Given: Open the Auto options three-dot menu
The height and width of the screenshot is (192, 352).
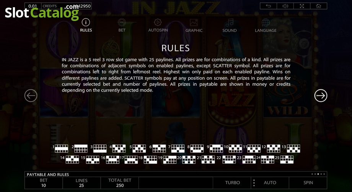Looking at the screenshot, I should (254, 182).
